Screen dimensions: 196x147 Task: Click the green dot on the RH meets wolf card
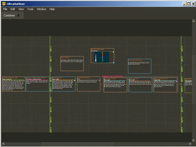coord(75,81)
